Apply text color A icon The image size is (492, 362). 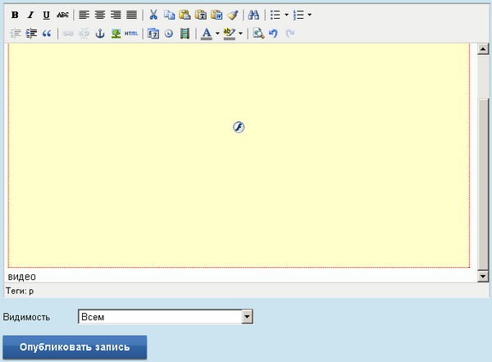[206, 34]
